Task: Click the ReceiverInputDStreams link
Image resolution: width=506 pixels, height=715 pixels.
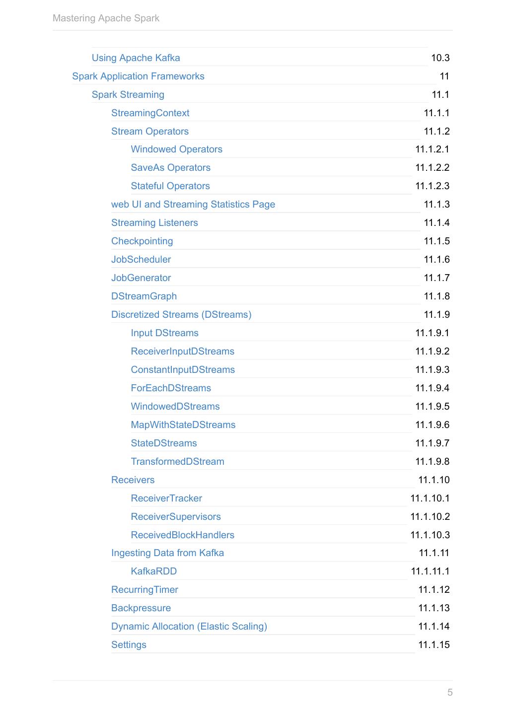Action: click(182, 351)
